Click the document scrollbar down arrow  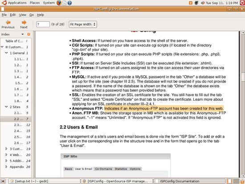click(243, 176)
